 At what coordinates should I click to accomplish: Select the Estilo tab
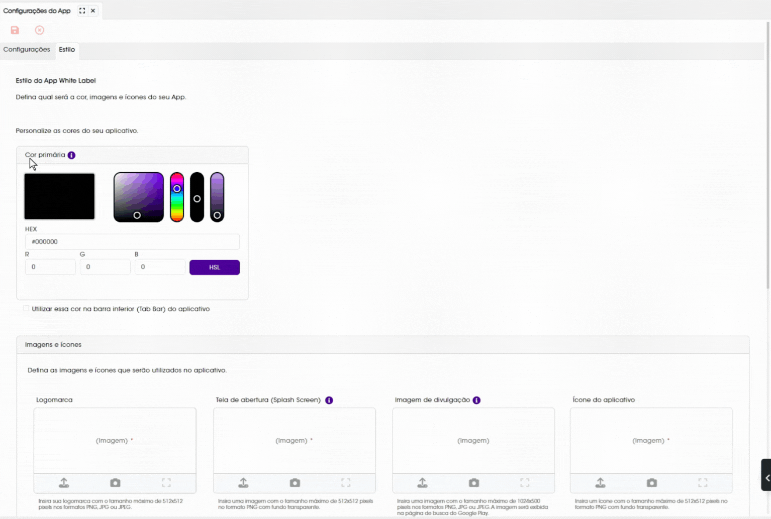(67, 50)
